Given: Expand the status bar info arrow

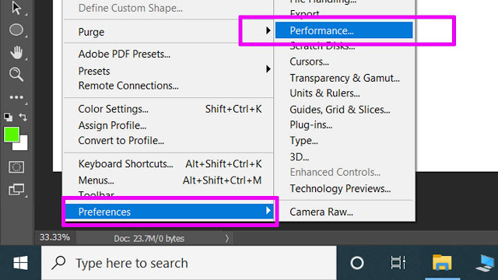Looking at the screenshot, I should pos(226,239).
